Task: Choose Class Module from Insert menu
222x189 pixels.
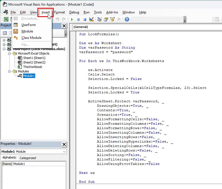Action: (32, 38)
